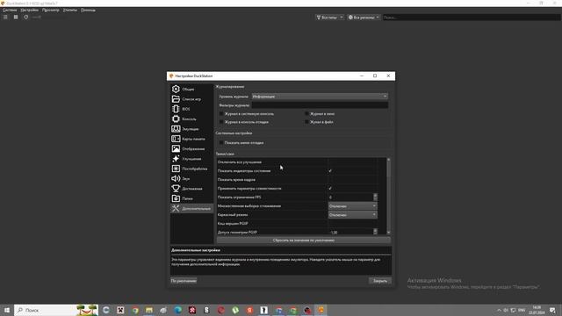Open the BIOS settings section

point(191,109)
